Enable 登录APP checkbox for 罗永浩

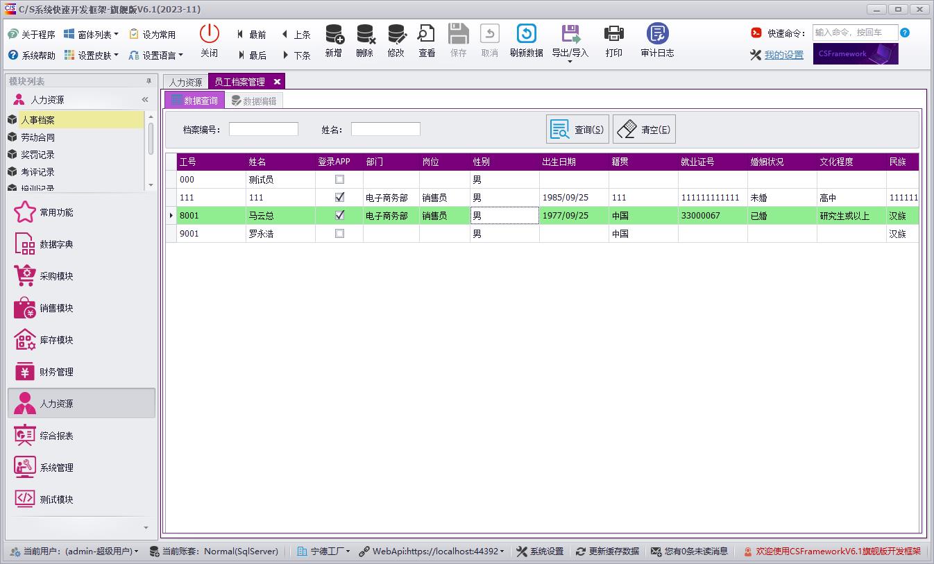[x=339, y=234]
